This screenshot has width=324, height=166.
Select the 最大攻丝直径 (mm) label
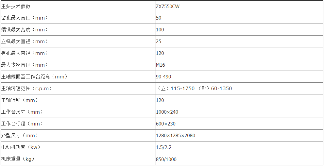click(25, 65)
